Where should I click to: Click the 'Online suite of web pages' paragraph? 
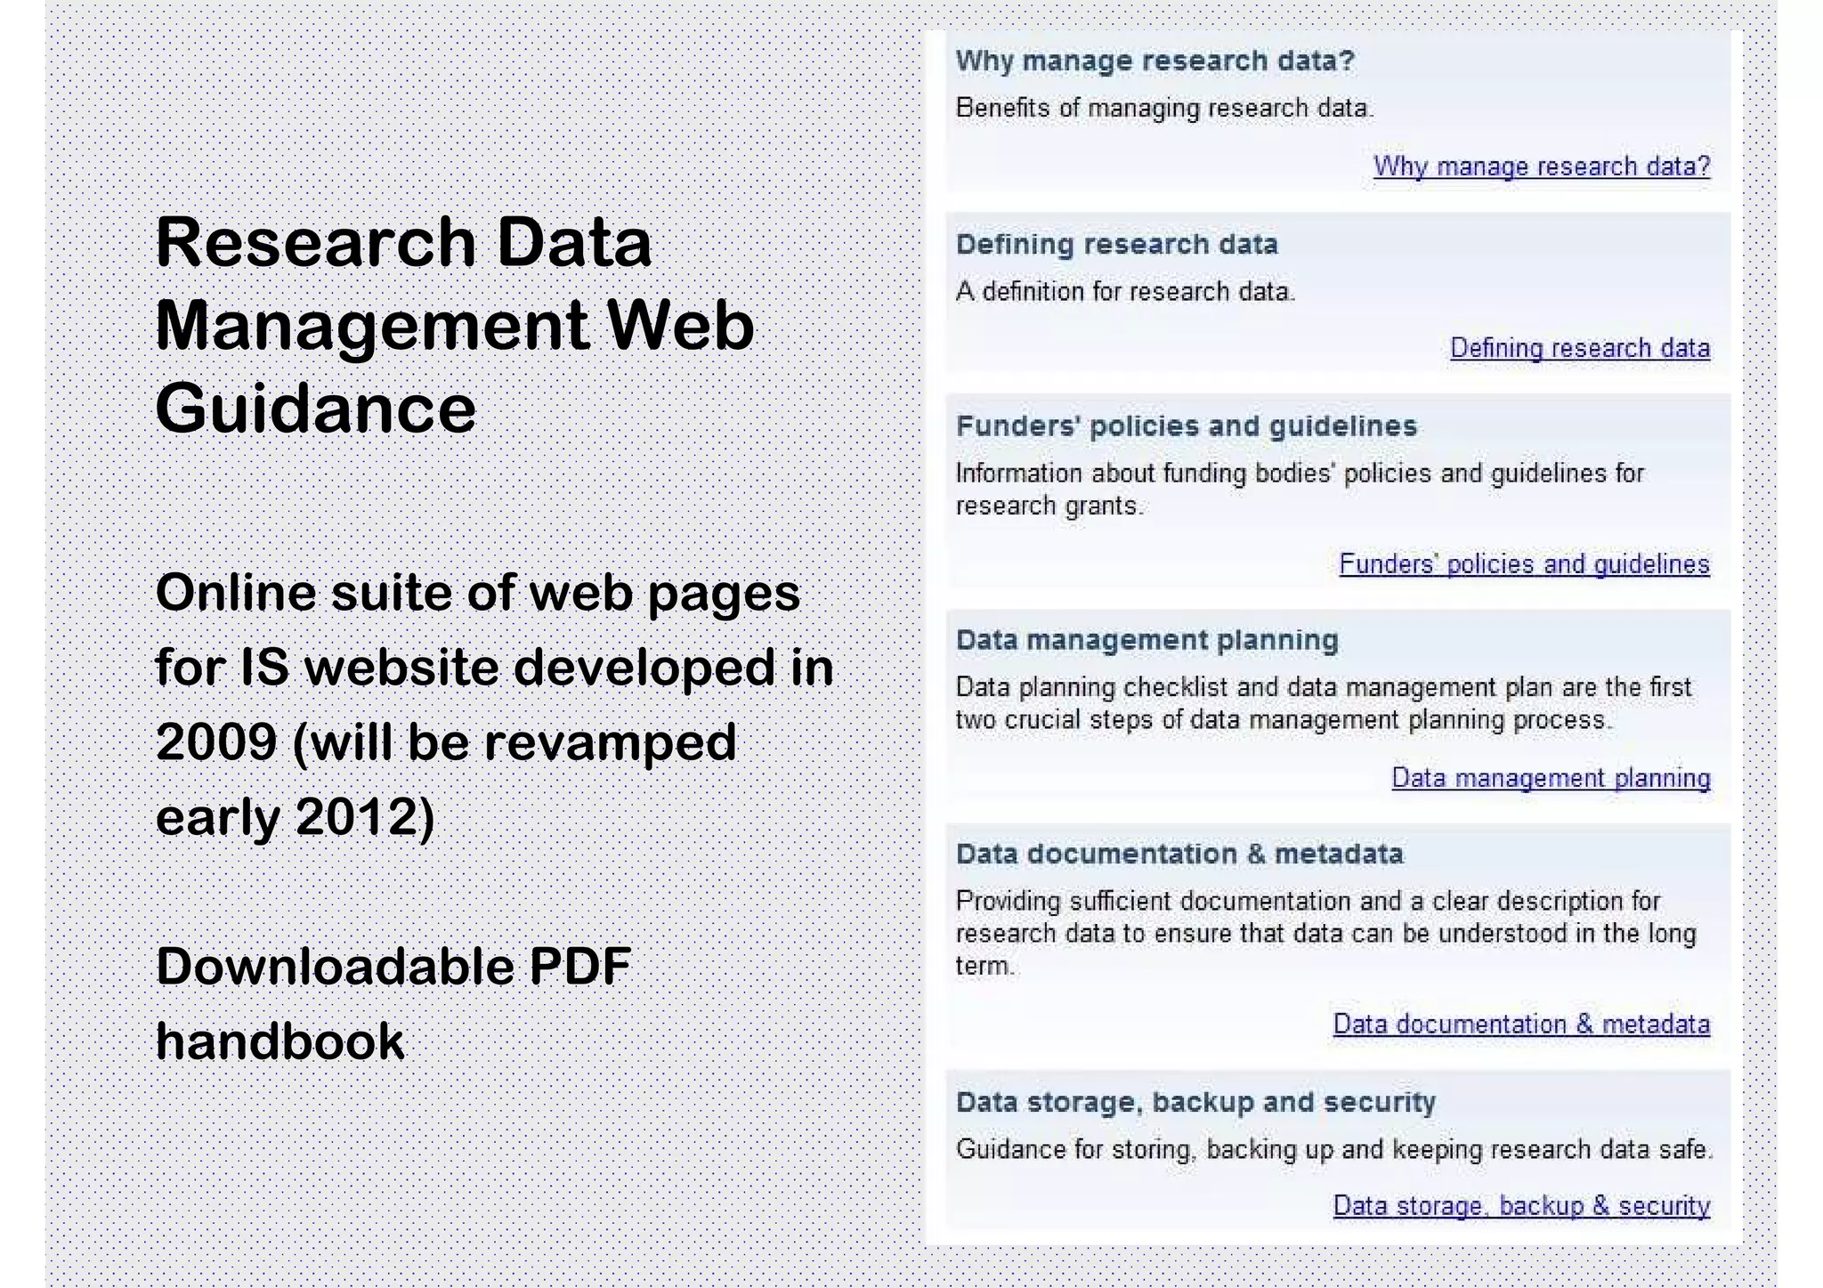494,704
